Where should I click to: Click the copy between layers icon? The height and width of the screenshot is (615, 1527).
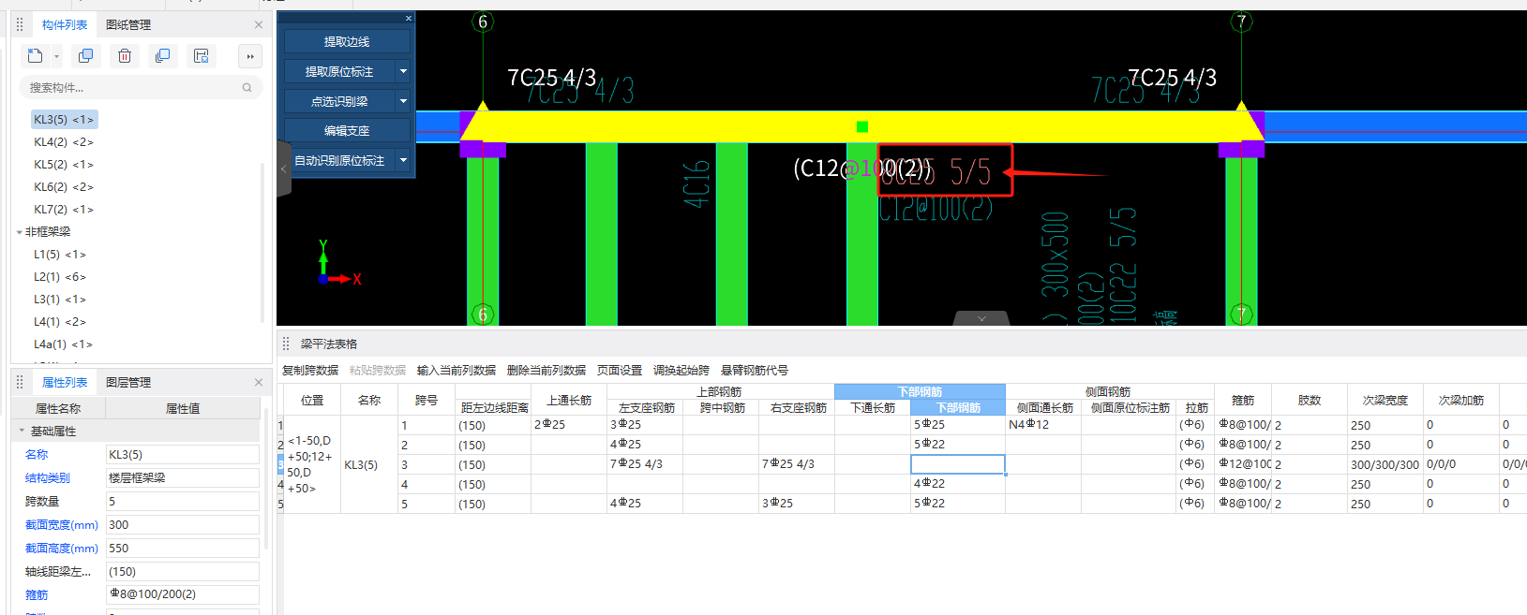click(162, 56)
